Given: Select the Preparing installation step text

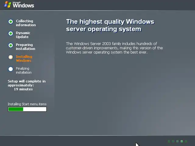Looking at the screenshot, I should click(26, 47).
